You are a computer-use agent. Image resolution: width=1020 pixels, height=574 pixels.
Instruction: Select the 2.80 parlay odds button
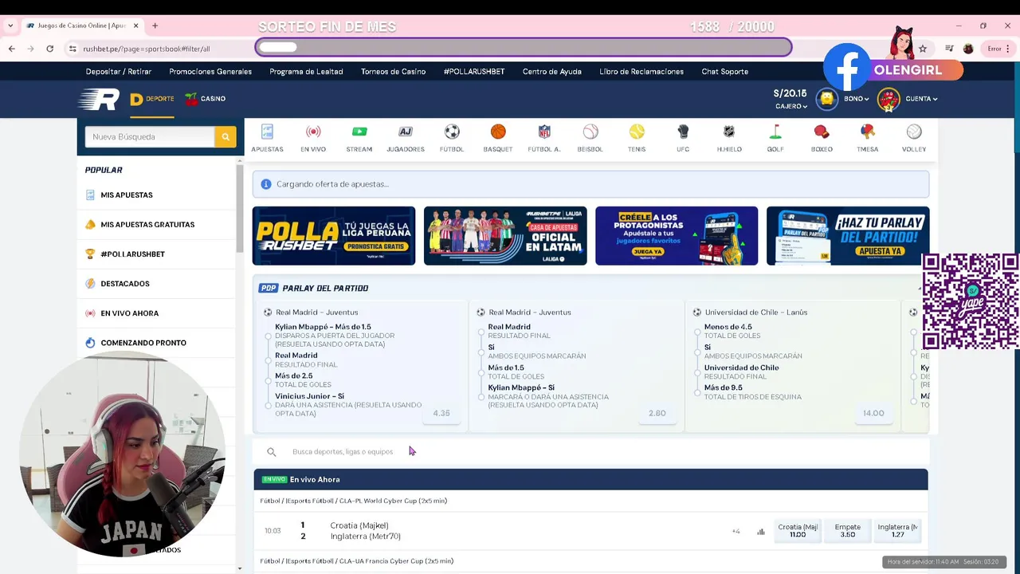click(x=657, y=413)
